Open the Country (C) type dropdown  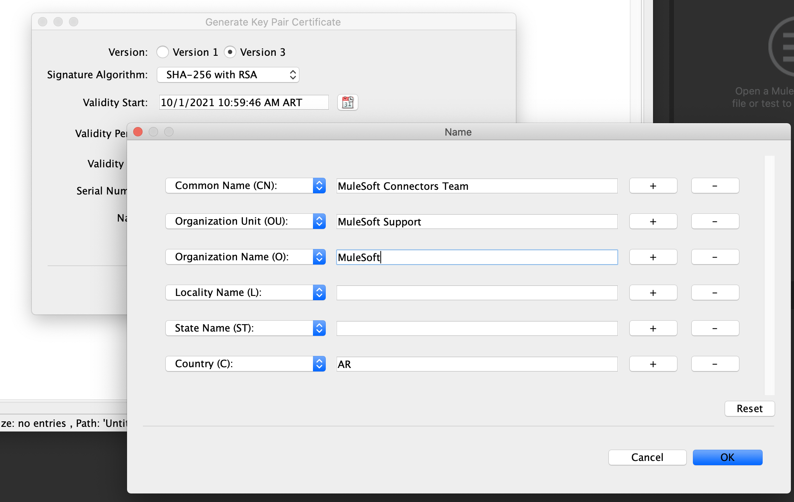(245, 364)
